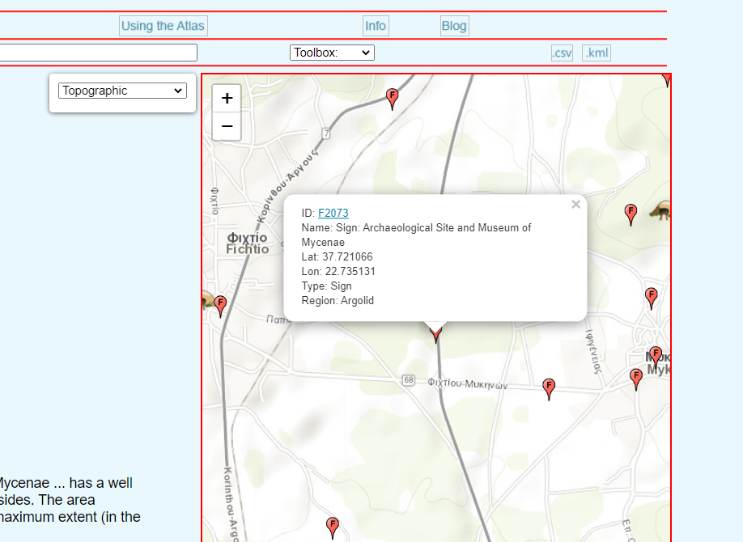
Task: Zoom in on the map
Action: [227, 98]
